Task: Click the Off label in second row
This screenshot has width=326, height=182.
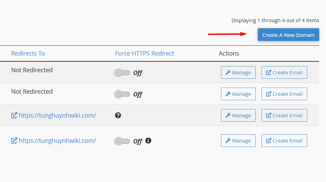Action: (x=138, y=94)
